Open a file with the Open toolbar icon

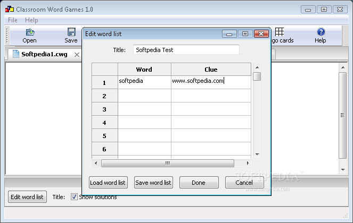pos(29,32)
